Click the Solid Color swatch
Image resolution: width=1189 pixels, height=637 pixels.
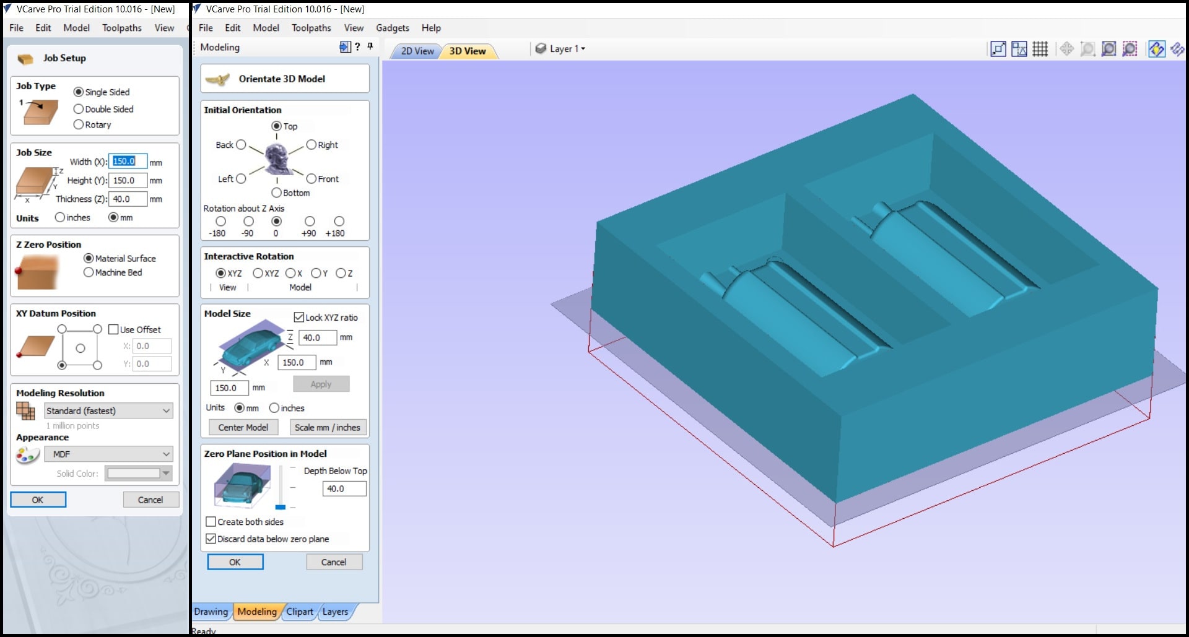point(133,474)
